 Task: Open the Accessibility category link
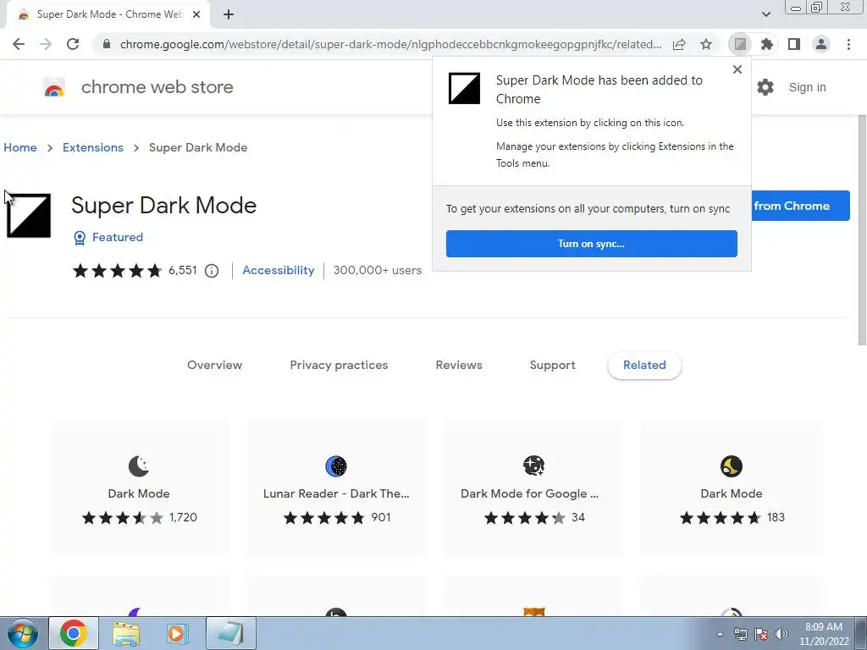coord(278,270)
